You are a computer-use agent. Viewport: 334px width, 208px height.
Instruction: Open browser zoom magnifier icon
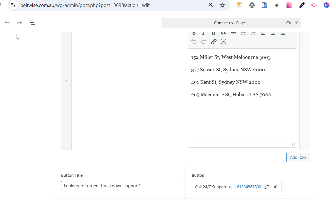(211, 5)
